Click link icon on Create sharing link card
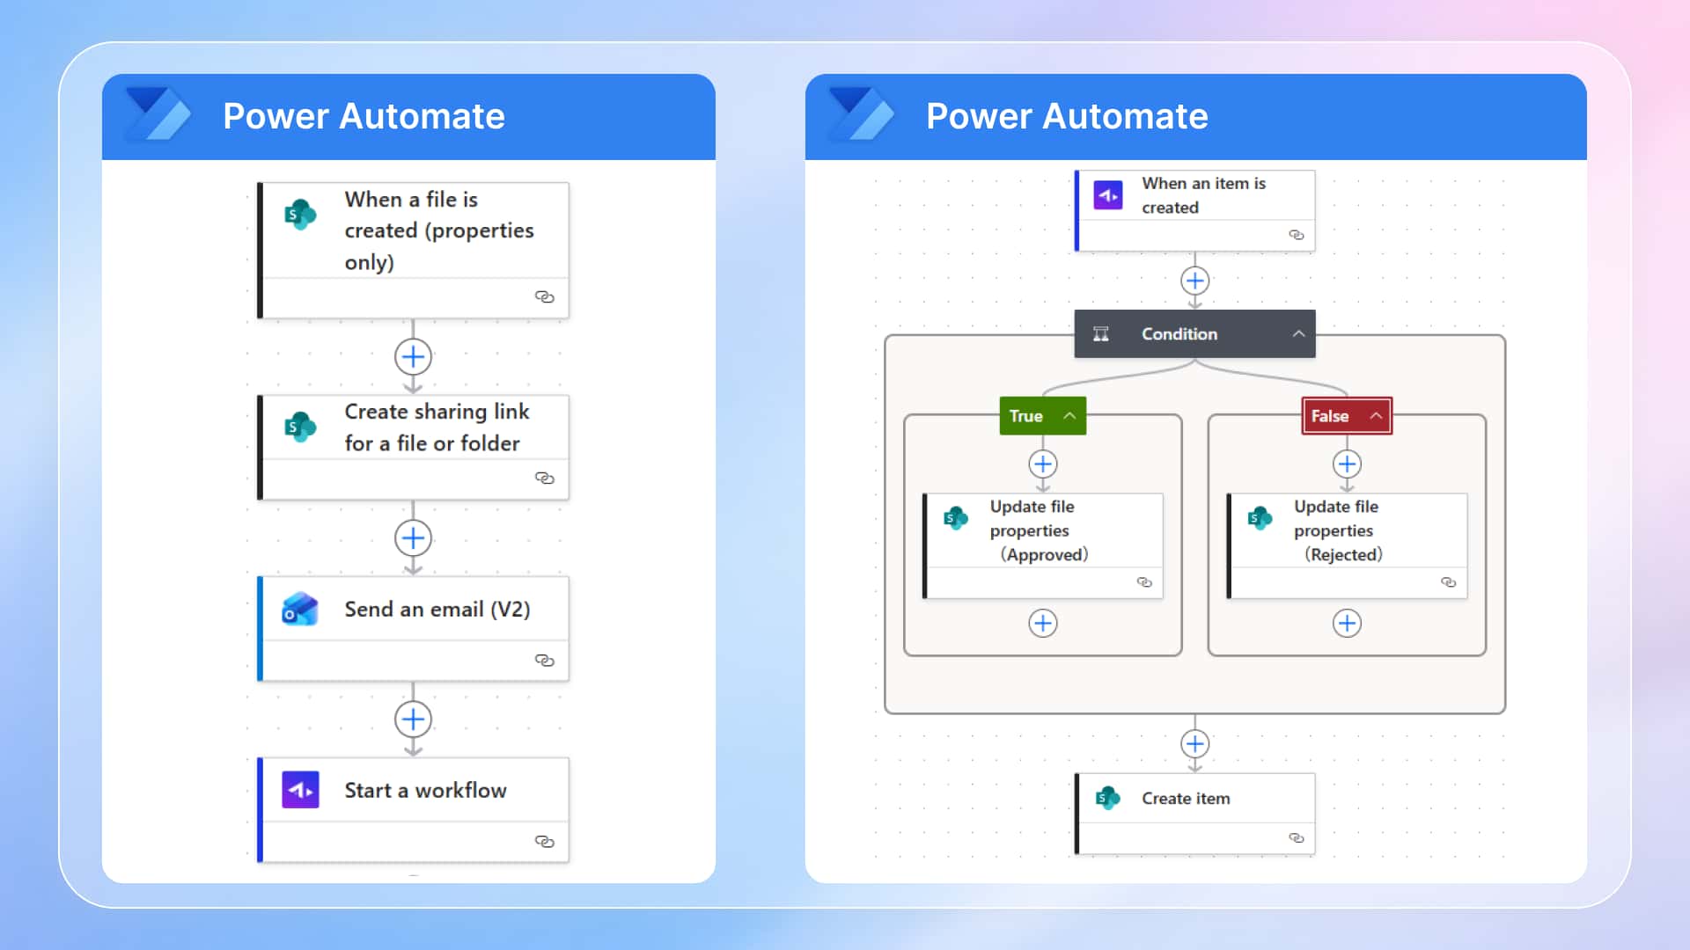Screen dimensions: 1690x950 [x=544, y=478]
